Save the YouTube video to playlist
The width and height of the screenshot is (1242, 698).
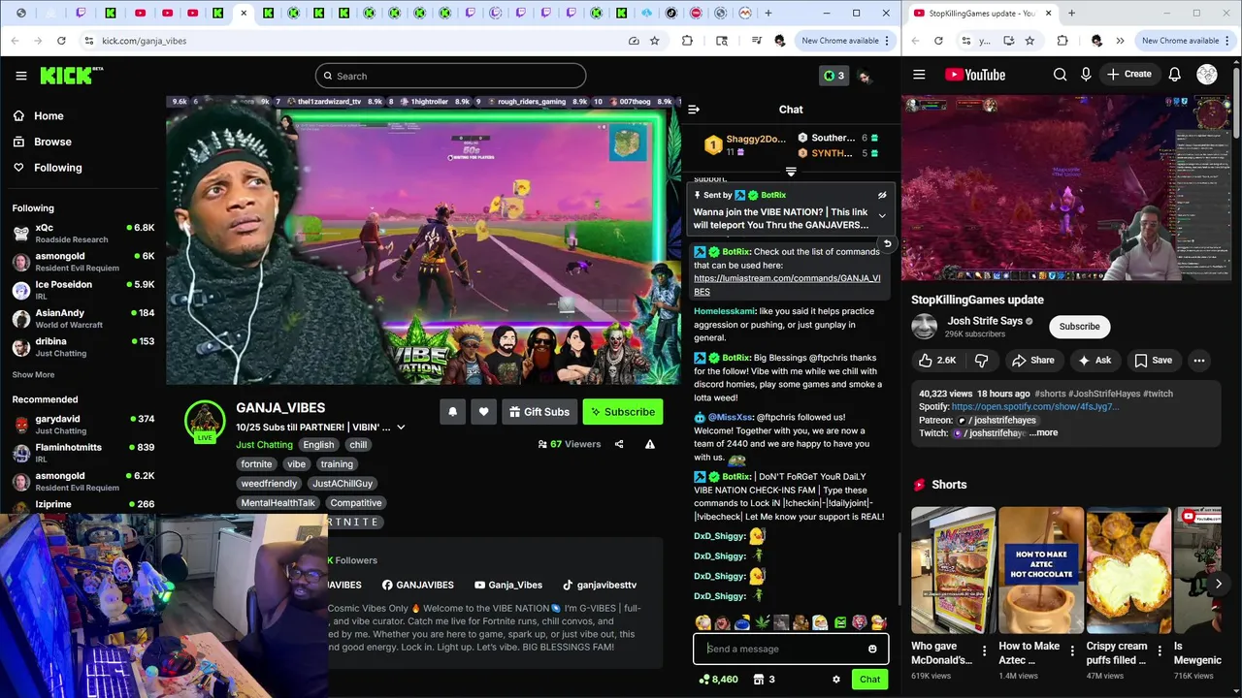tap(1153, 361)
